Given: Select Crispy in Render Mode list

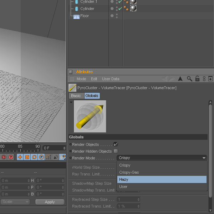Looking at the screenshot, I should coord(162,165).
